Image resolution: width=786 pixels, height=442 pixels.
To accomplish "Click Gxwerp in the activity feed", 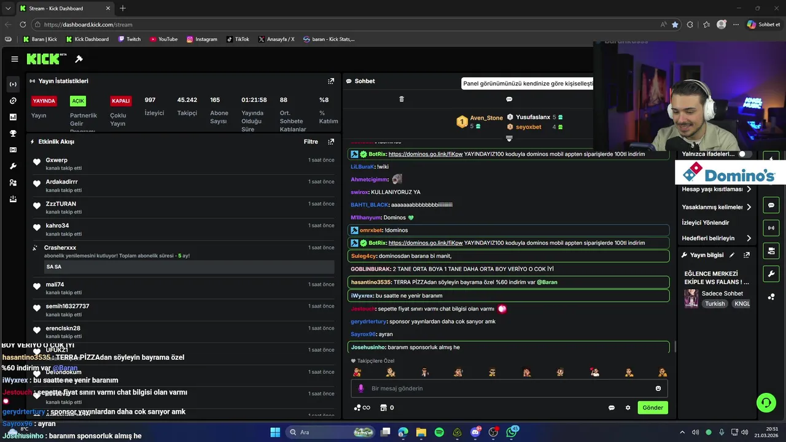I will (x=56, y=160).
